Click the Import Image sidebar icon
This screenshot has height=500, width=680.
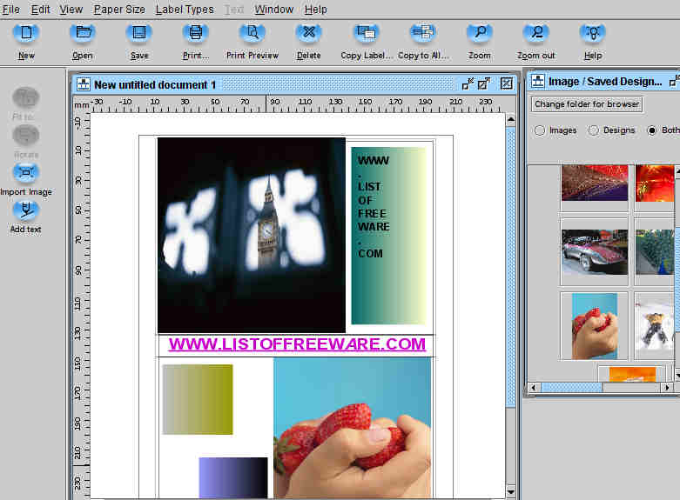26,173
